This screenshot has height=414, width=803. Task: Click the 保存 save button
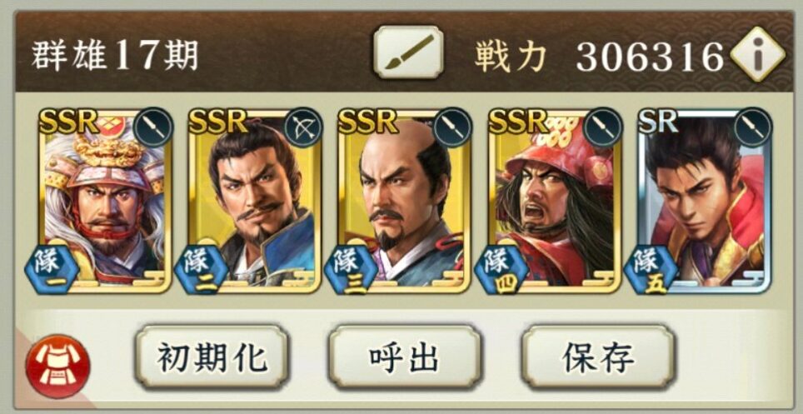598,357
